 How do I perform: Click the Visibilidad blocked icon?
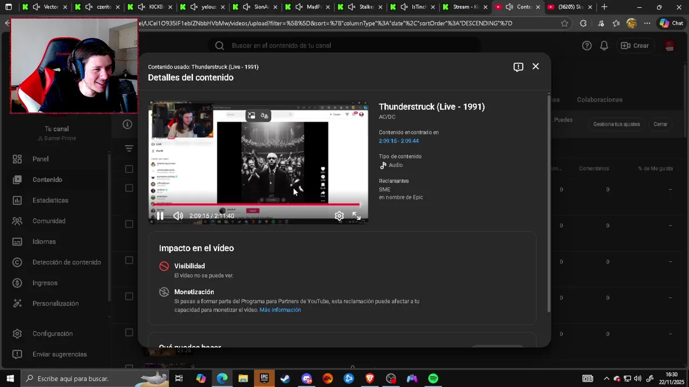[164, 266]
